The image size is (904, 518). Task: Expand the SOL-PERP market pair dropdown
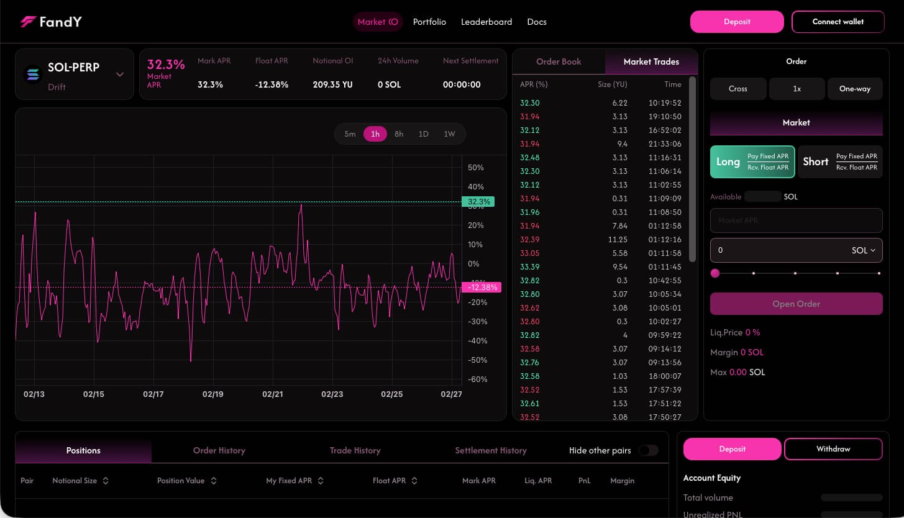(120, 75)
